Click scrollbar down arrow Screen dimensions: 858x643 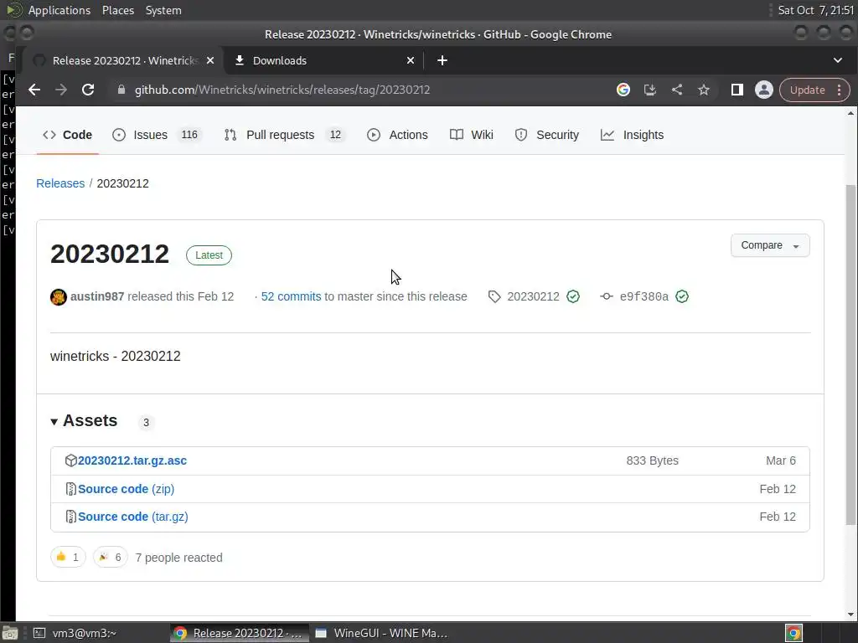click(x=850, y=615)
